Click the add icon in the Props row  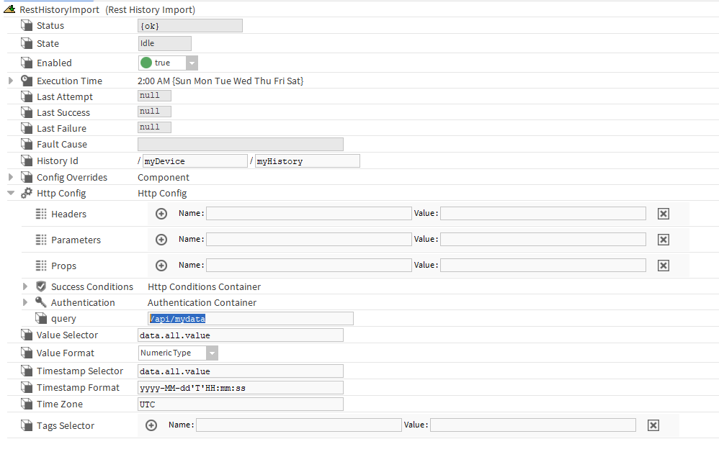tap(161, 266)
